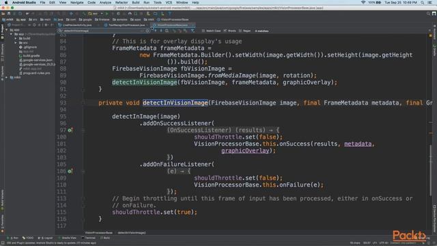The image size is (437, 246).
Task: Expand the mlkit node in project tree
Action: pyautogui.click(x=7, y=77)
